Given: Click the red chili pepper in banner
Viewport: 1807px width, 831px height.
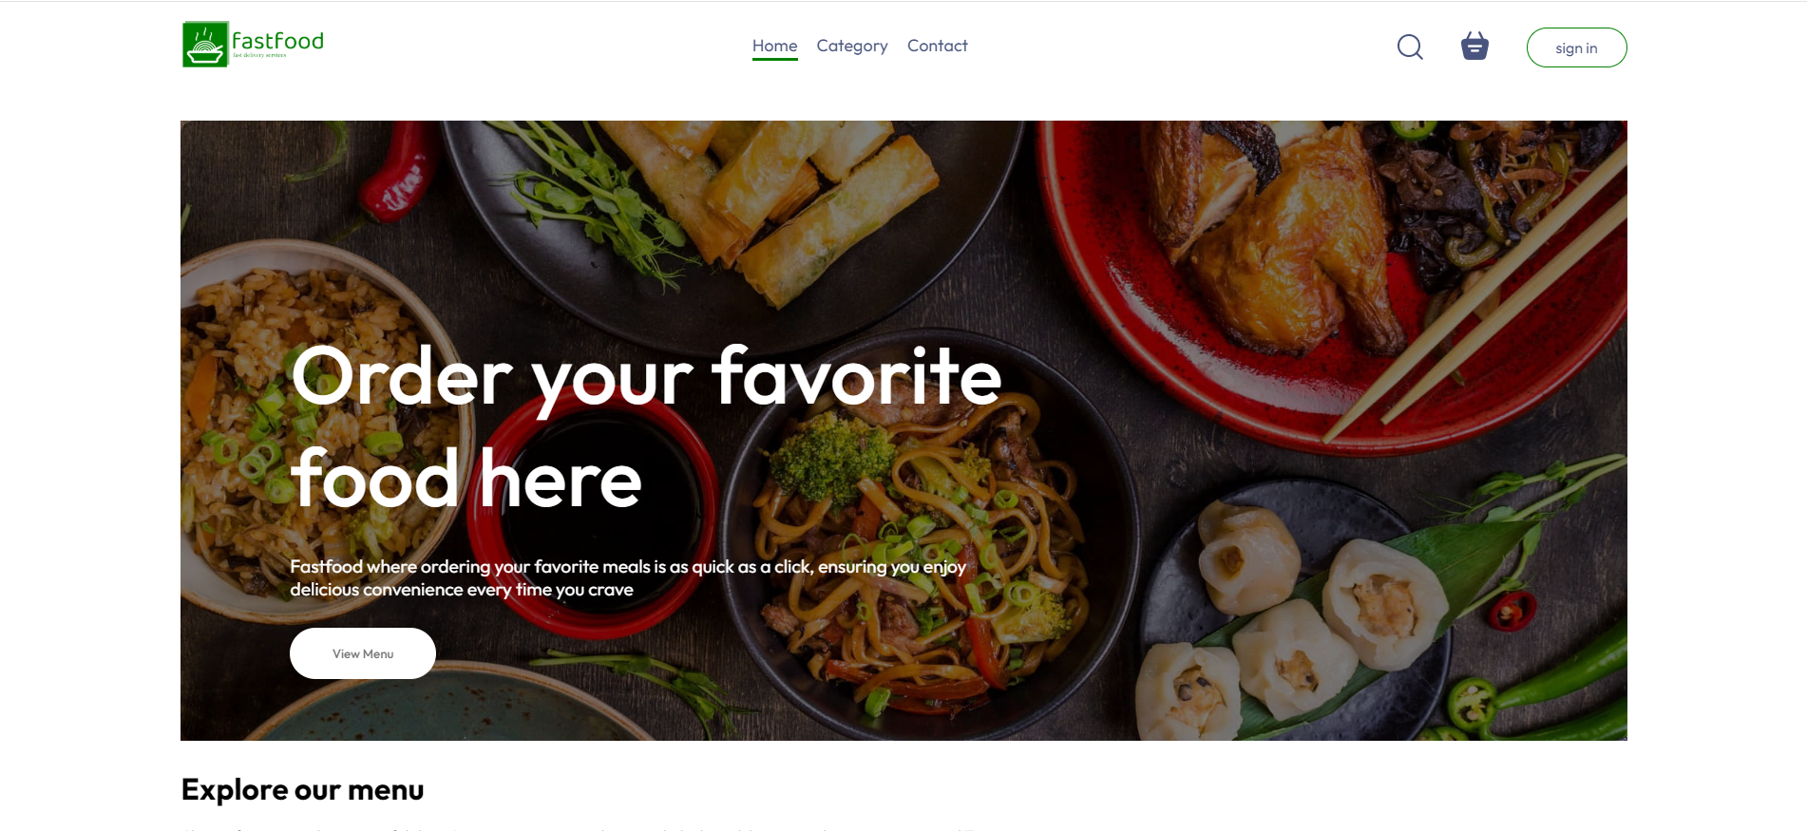Looking at the screenshot, I should 399,171.
